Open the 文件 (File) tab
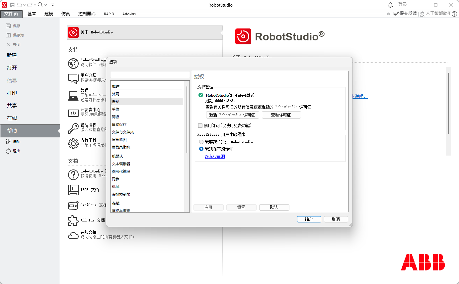 coord(11,14)
